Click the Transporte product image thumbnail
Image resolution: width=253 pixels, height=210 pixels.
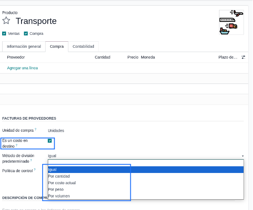point(231,22)
